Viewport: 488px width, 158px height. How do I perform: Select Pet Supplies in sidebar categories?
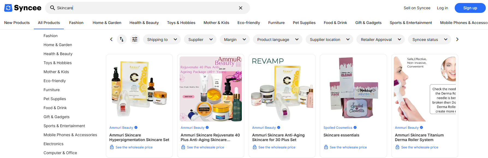[55, 99]
